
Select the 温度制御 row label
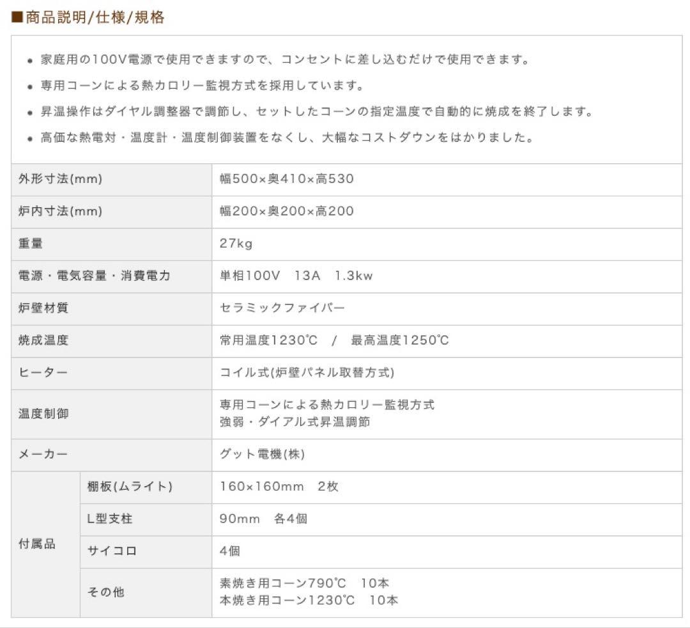coord(43,414)
